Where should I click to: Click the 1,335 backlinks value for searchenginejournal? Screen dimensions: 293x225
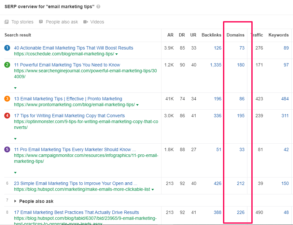216,65
